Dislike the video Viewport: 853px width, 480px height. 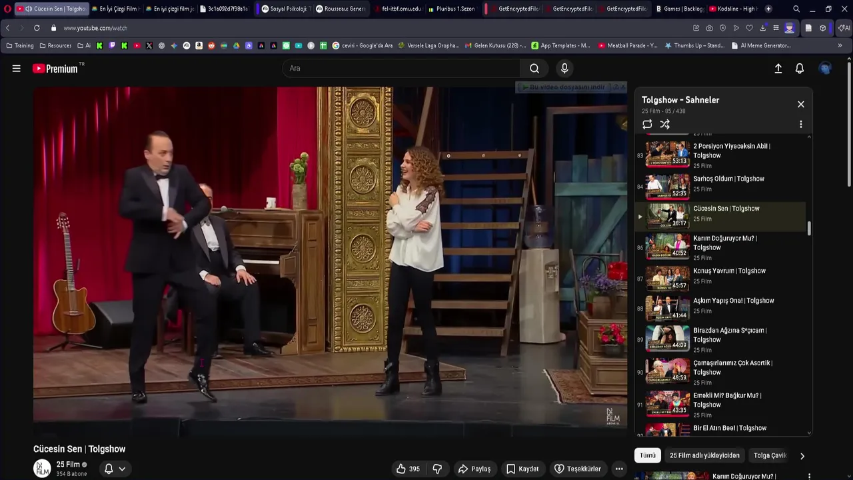437,469
